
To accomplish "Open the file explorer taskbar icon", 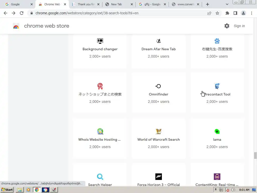I will point(20,190).
